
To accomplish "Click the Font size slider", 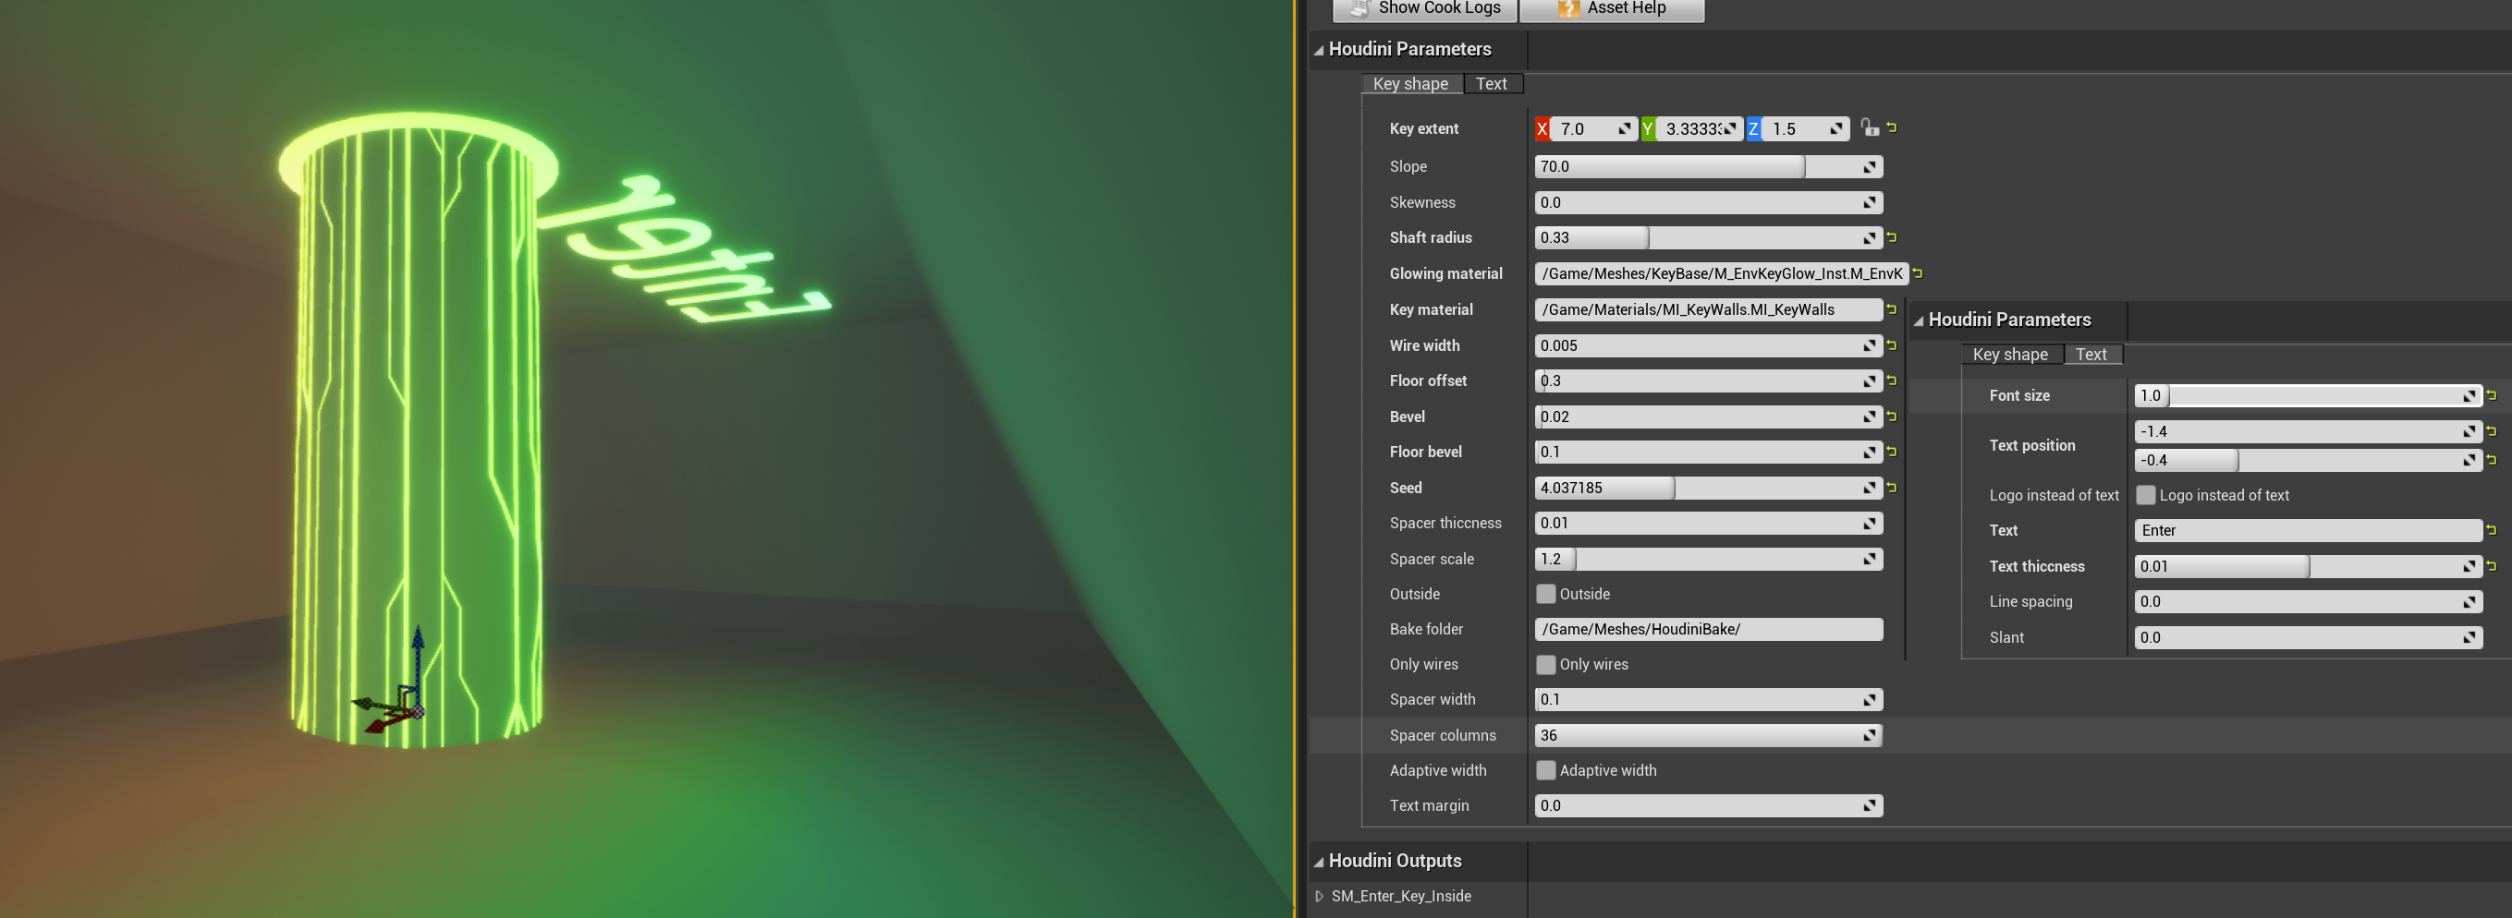I will click(2310, 395).
